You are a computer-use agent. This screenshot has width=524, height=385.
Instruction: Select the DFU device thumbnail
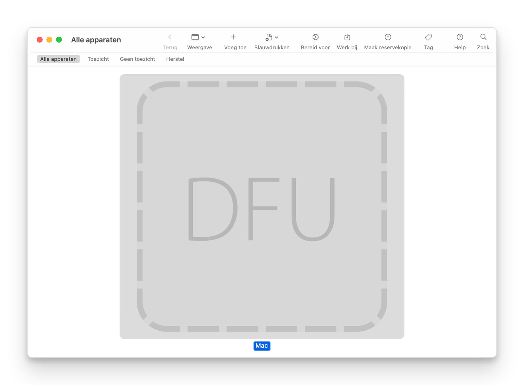point(262,206)
